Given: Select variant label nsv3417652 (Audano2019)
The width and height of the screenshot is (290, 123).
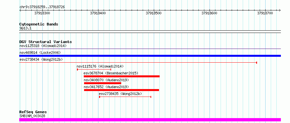Looking at the screenshot, I should click(106, 87).
